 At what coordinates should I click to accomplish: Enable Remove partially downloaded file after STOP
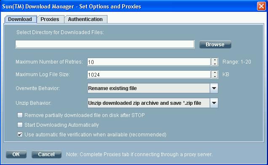(x=20, y=115)
